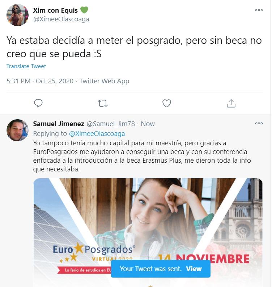Image resolution: width=272 pixels, height=287 pixels.
Task: Click the reply speech bubble icon
Action: (x=38, y=103)
